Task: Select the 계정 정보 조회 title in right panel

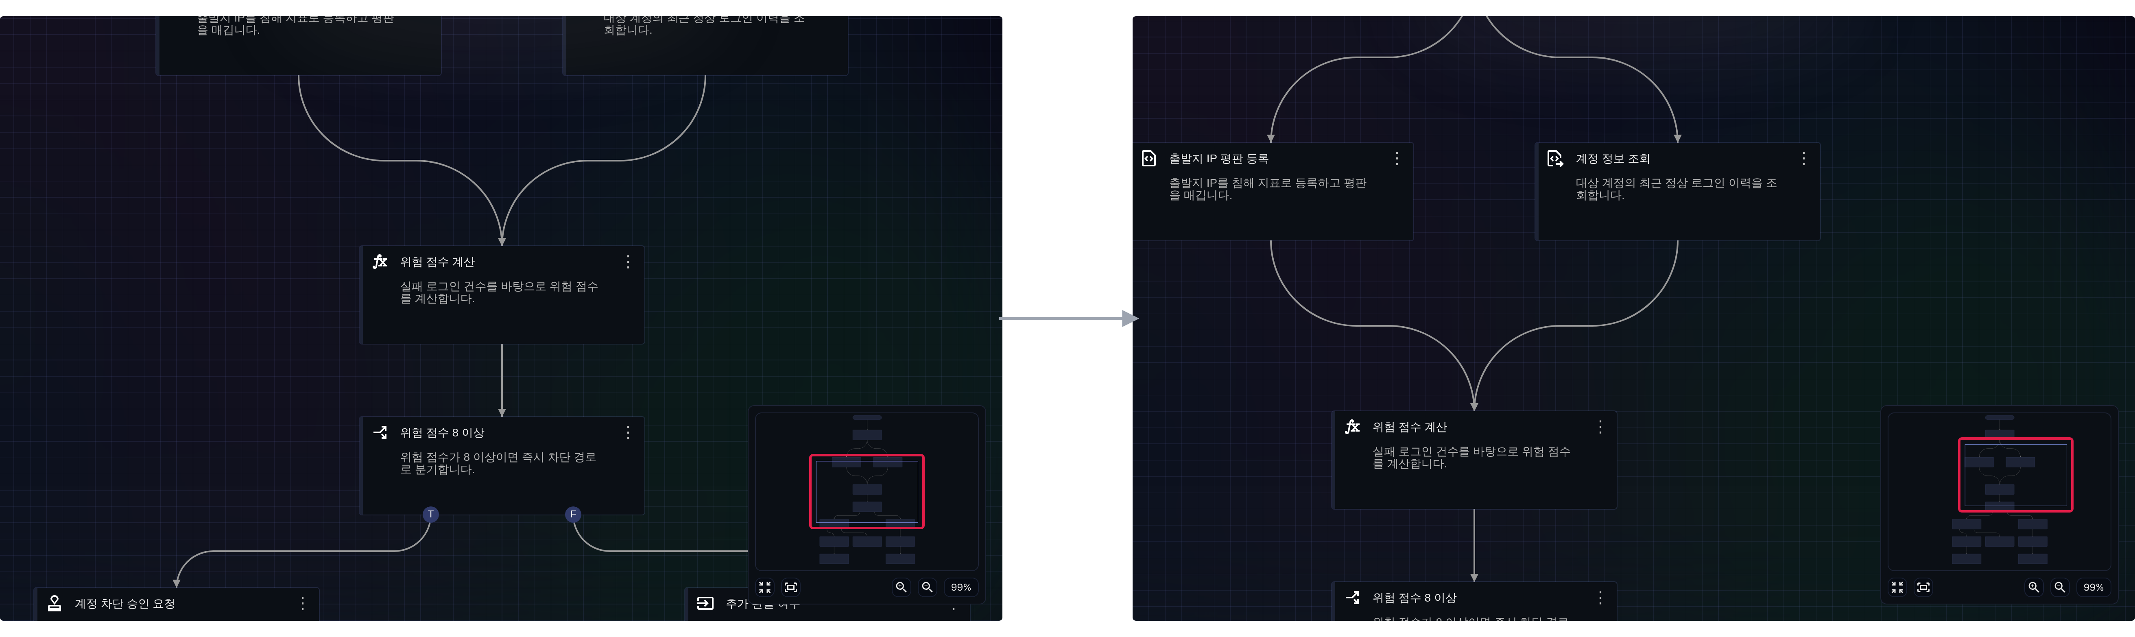Action: pos(1613,158)
